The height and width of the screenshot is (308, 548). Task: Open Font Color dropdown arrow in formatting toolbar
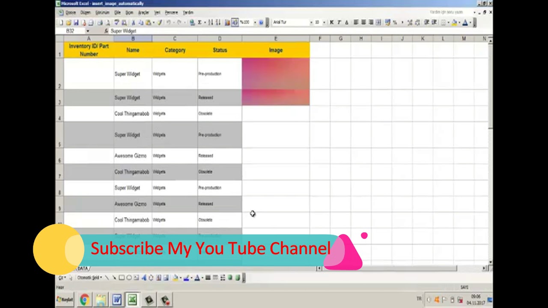(x=470, y=22)
